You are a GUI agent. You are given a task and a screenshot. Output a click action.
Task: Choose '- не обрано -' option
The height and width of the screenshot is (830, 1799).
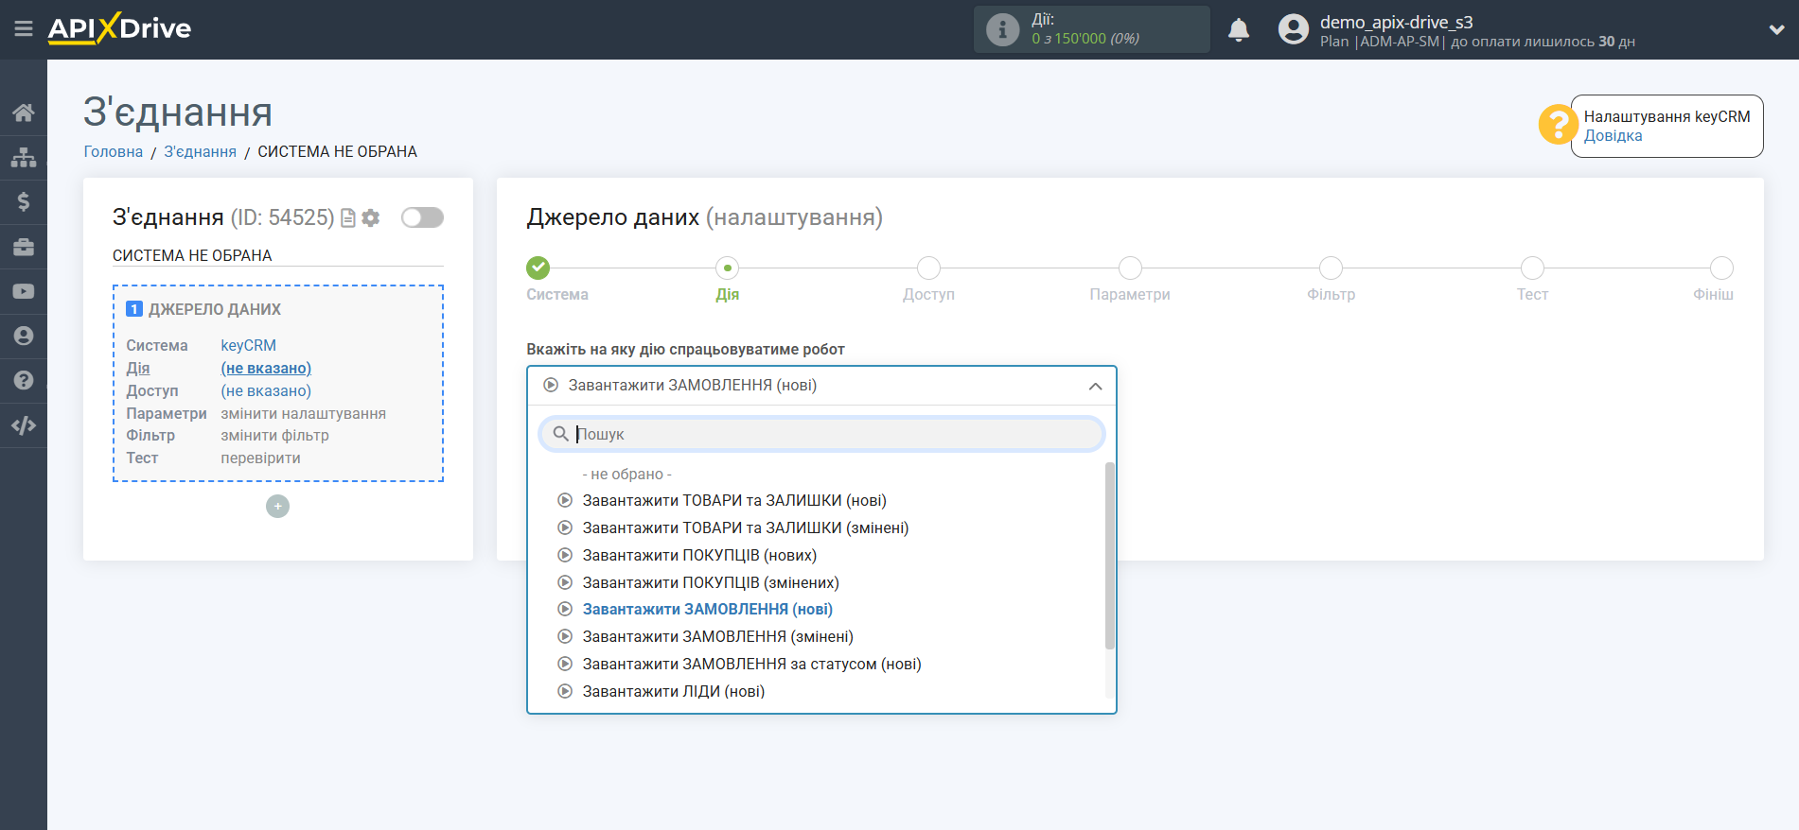[627, 475]
